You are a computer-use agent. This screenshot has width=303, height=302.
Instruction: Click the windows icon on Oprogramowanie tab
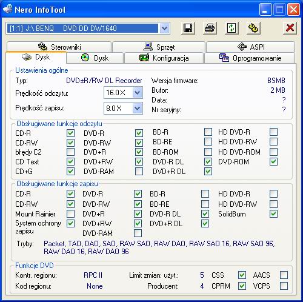click(x=224, y=58)
